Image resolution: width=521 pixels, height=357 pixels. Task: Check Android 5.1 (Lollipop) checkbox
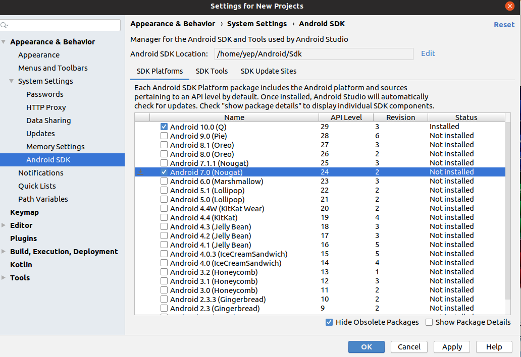[164, 190]
